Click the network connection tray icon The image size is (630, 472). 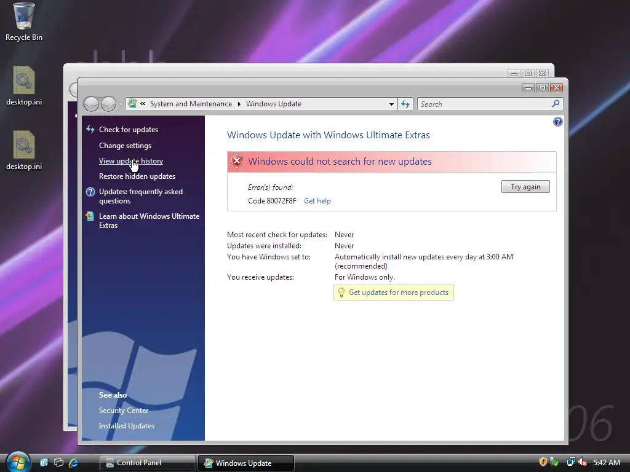coord(571,462)
